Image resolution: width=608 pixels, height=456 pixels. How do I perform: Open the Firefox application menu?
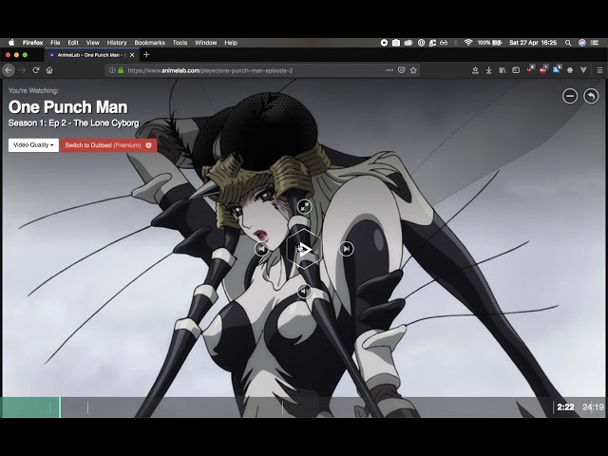tap(32, 43)
